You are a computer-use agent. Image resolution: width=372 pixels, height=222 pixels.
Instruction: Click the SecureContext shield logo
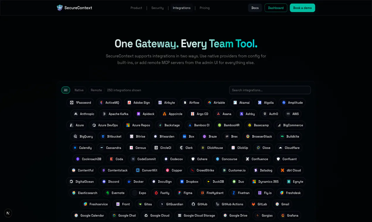click(x=60, y=8)
